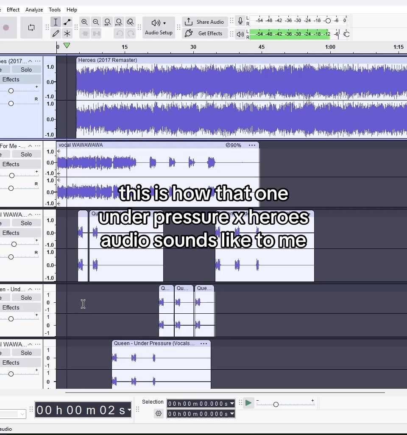Solo the Heroes (2017 Remaster) track

point(26,70)
